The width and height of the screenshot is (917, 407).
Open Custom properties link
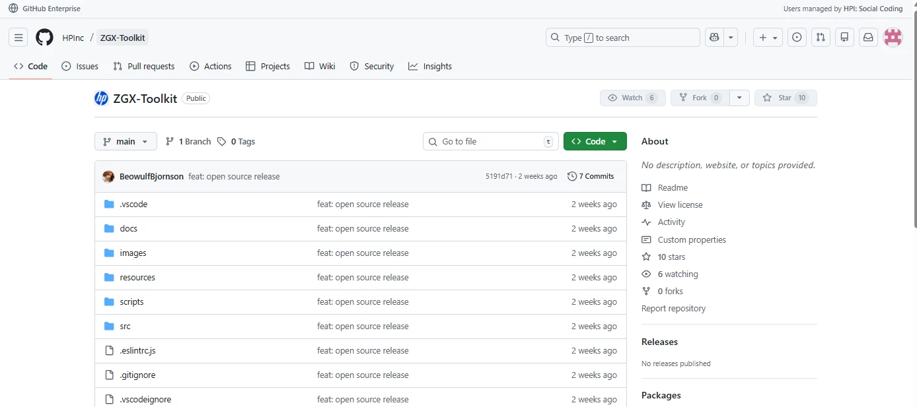[684, 240]
